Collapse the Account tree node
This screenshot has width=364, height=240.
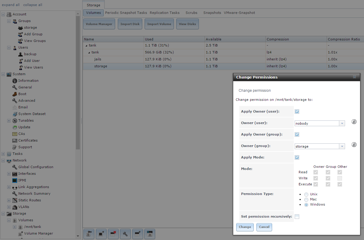3,14
